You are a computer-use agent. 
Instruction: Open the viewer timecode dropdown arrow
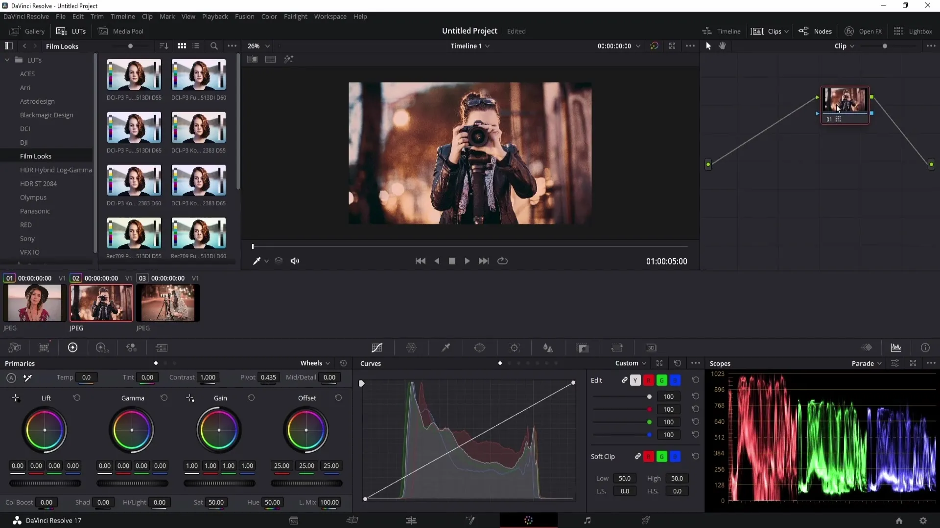point(638,46)
